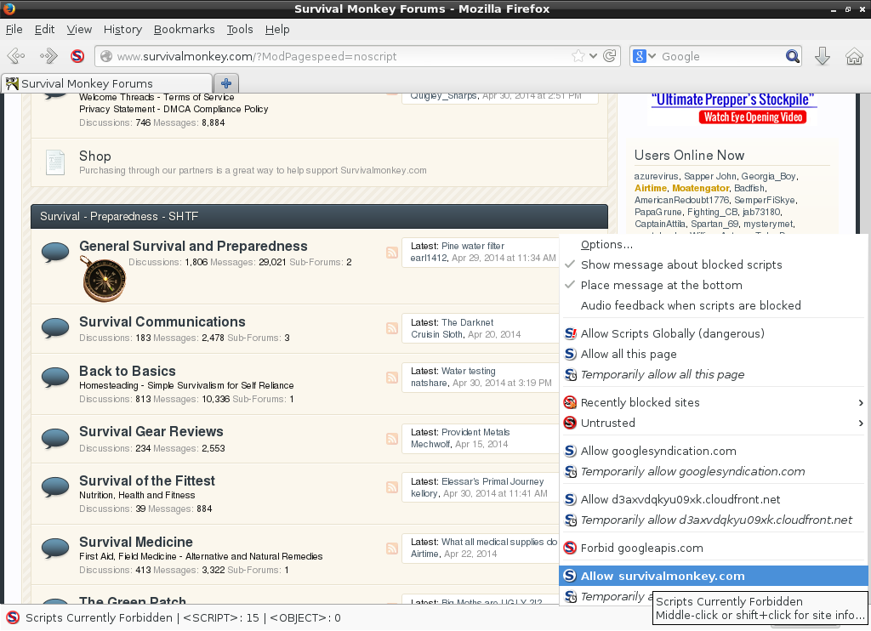The image size is (871, 631).
Task: Toggle Place message at the bottom
Action: [714, 286]
